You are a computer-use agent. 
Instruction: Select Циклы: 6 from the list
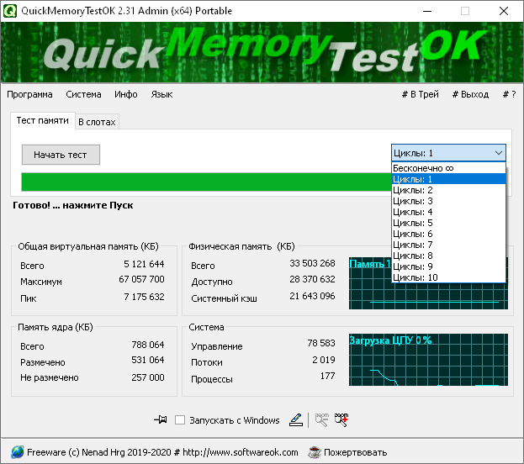point(448,234)
